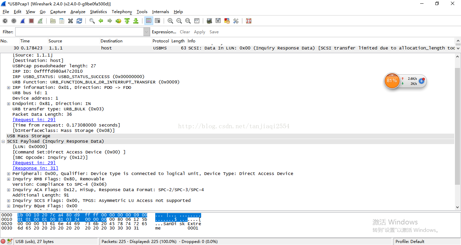
Task: Expand Inquiry ACA Flags node
Action: 8,190
